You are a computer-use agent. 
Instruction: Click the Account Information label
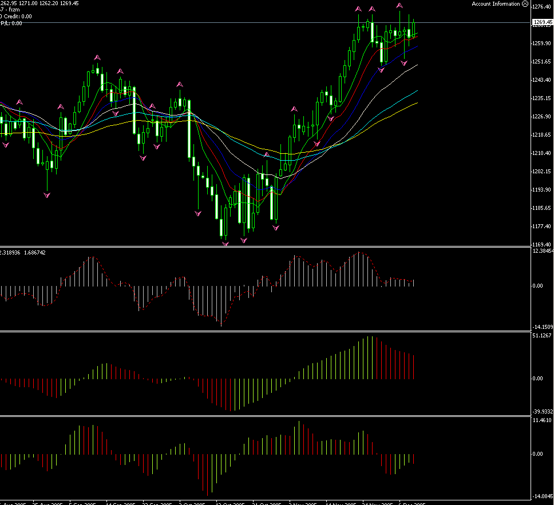(x=496, y=4)
